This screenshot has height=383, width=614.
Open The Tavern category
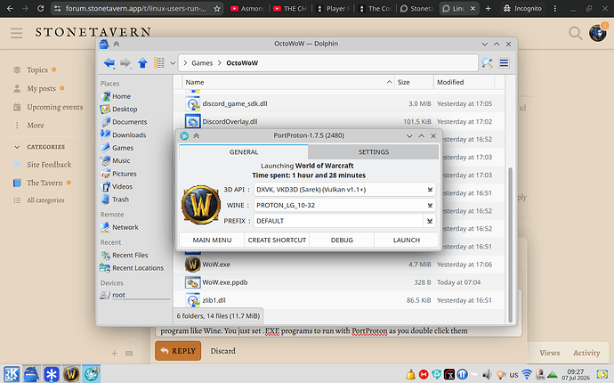44,183
